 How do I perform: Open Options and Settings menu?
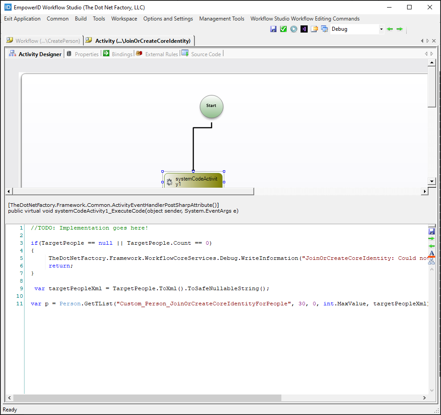tap(168, 19)
